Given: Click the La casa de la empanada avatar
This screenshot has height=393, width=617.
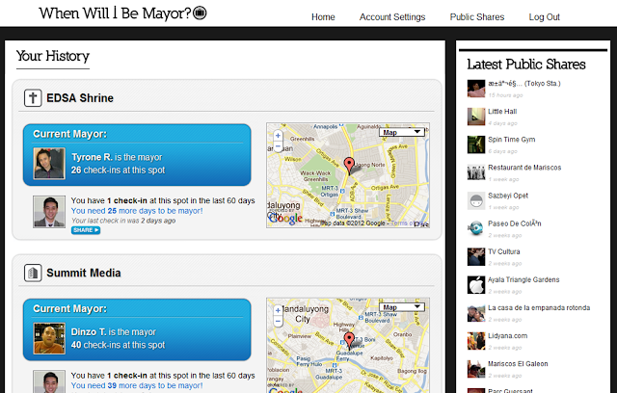Looking at the screenshot, I should pyautogui.click(x=476, y=313).
